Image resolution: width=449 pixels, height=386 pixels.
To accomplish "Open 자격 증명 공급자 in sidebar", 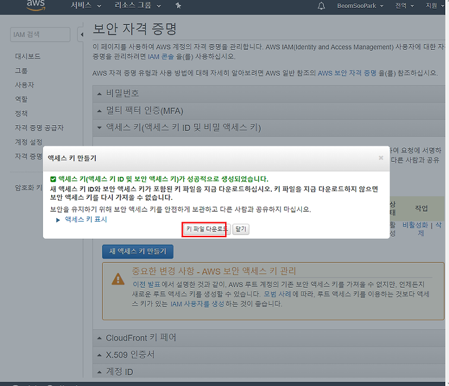I will pyautogui.click(x=39, y=128).
